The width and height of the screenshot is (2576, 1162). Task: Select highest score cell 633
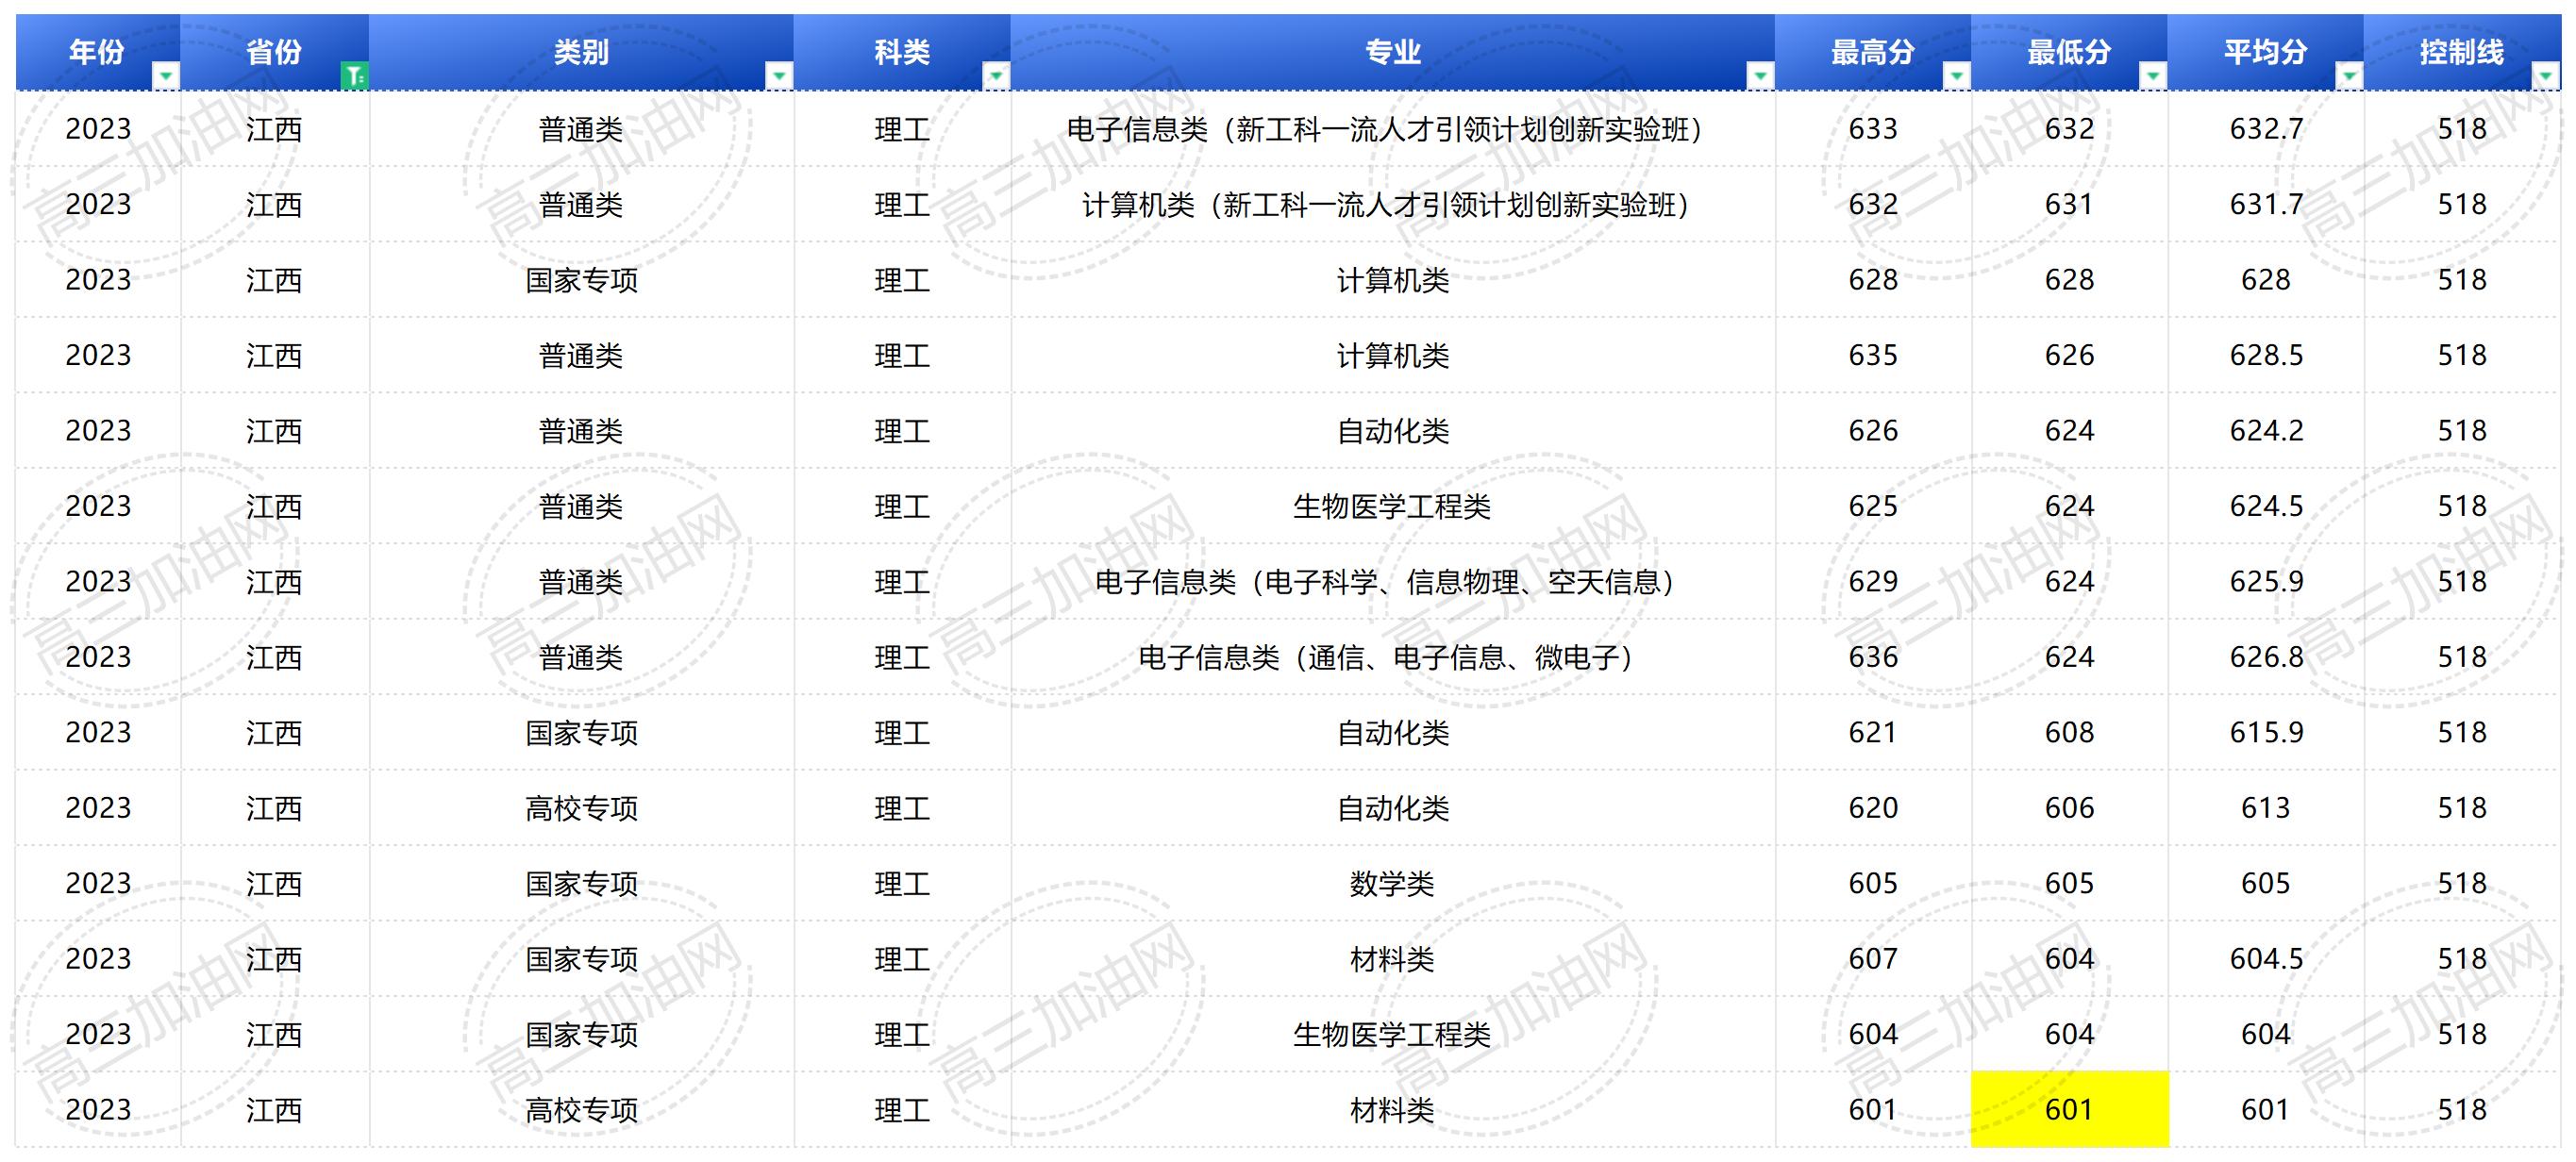click(x=1873, y=129)
